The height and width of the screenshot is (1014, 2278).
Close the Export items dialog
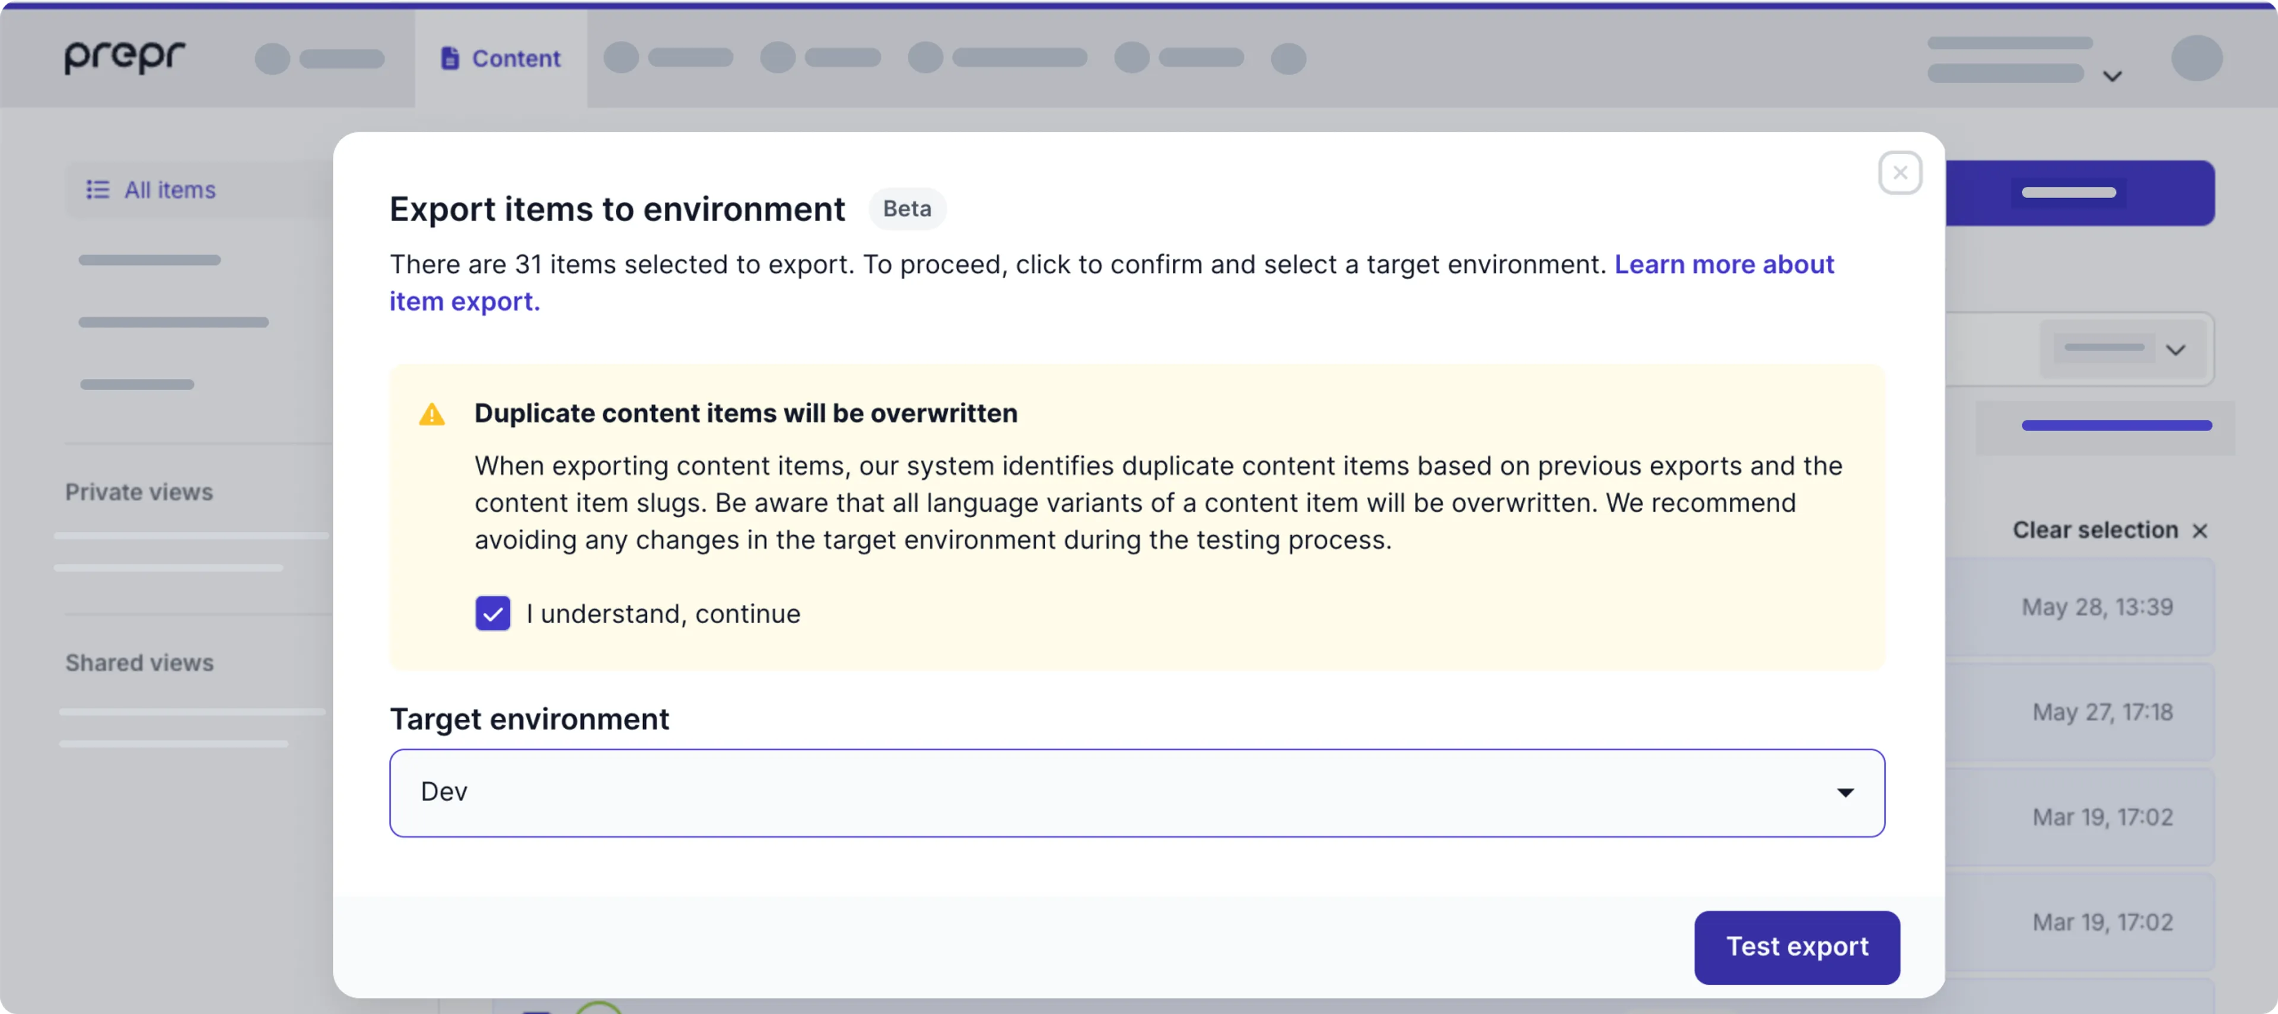[x=1900, y=173]
